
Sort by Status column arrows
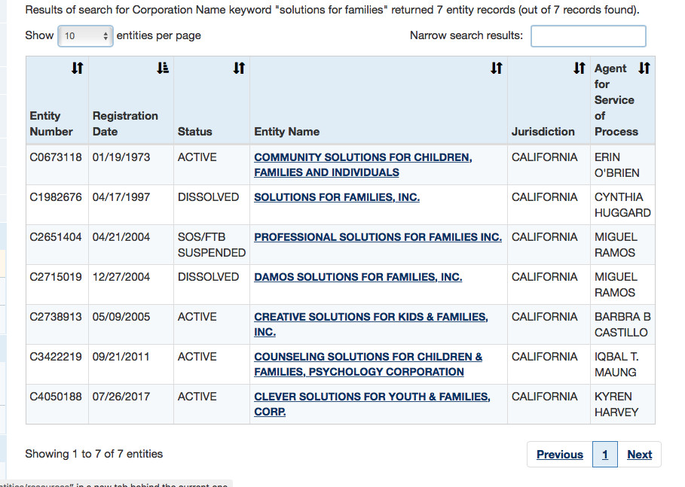coord(239,68)
